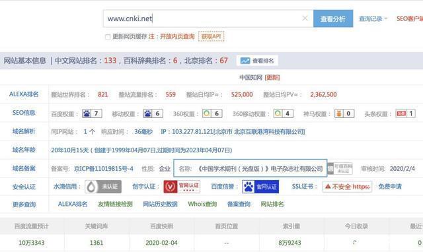Image resolution: width=423 pixels, height=252 pixels.
Task: Click the Baidu weight paw icon showing 7
Action: (92, 113)
